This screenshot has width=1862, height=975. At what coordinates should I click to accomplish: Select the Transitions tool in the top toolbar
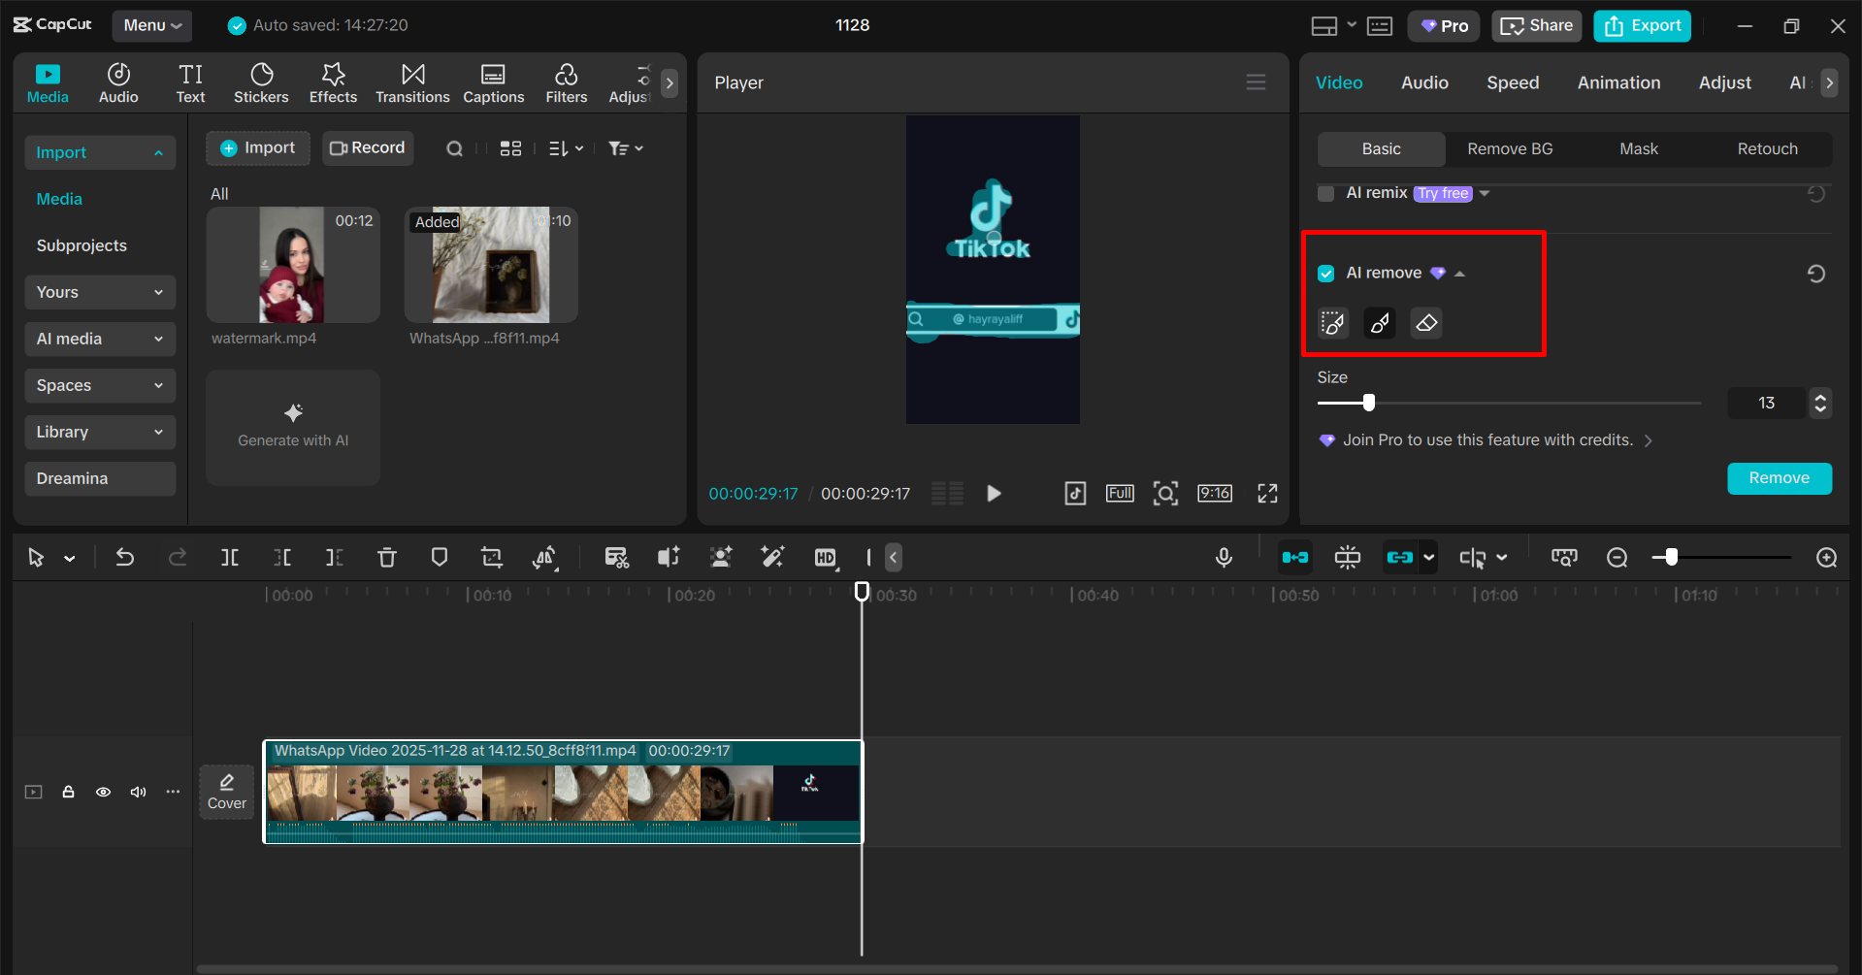point(412,82)
